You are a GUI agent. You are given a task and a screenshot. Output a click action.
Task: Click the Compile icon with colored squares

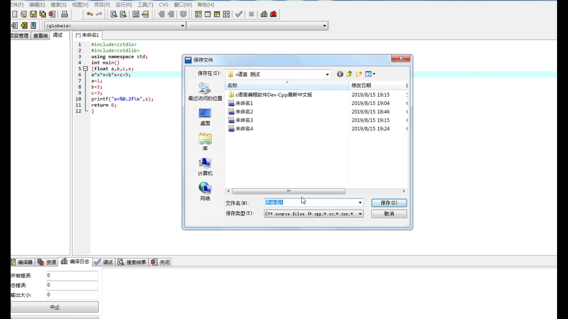pos(198,14)
